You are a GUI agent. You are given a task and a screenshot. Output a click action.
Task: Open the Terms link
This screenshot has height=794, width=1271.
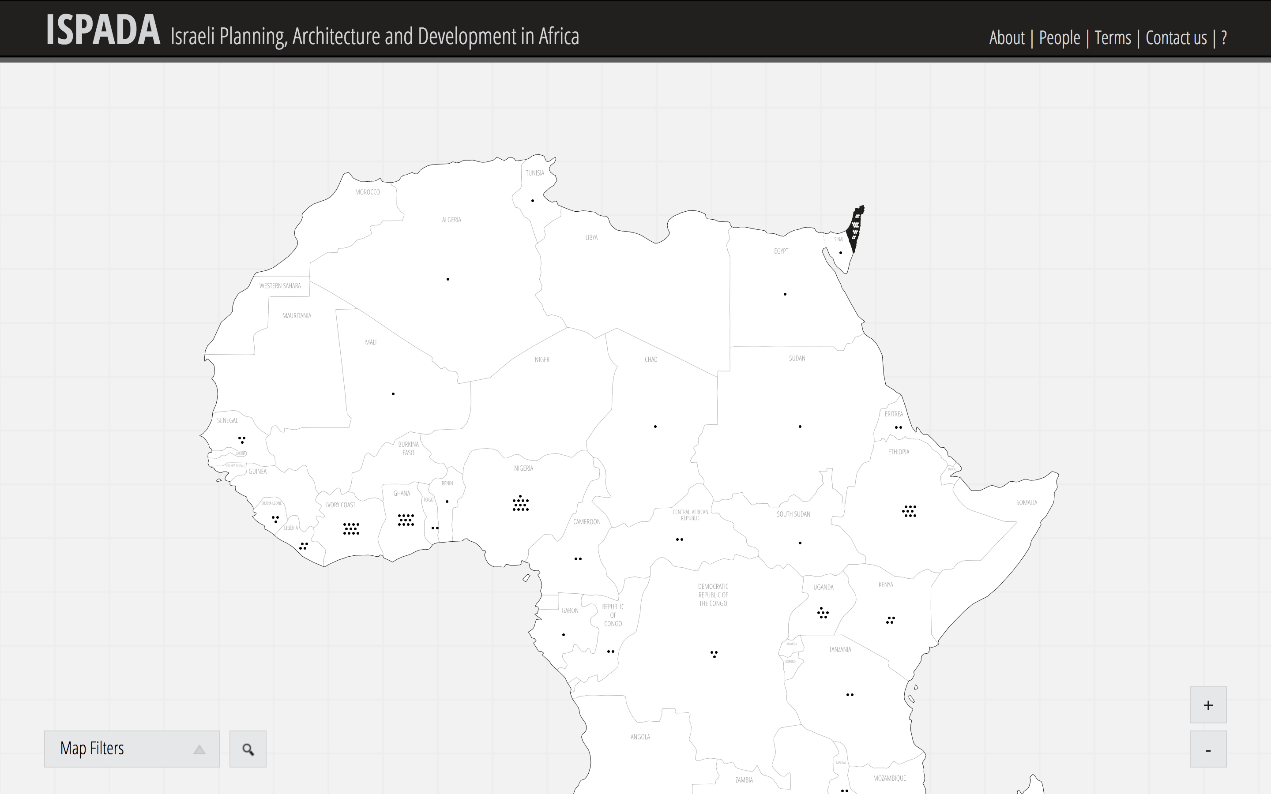coord(1113,38)
